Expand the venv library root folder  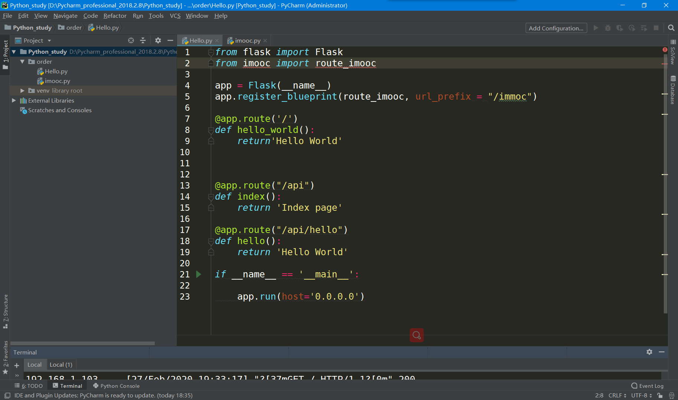tap(22, 90)
